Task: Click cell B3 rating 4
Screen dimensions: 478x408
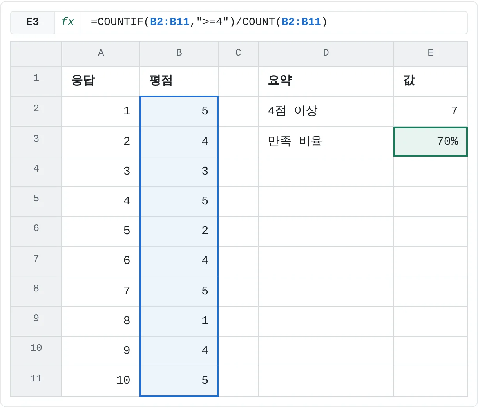Action: click(179, 142)
